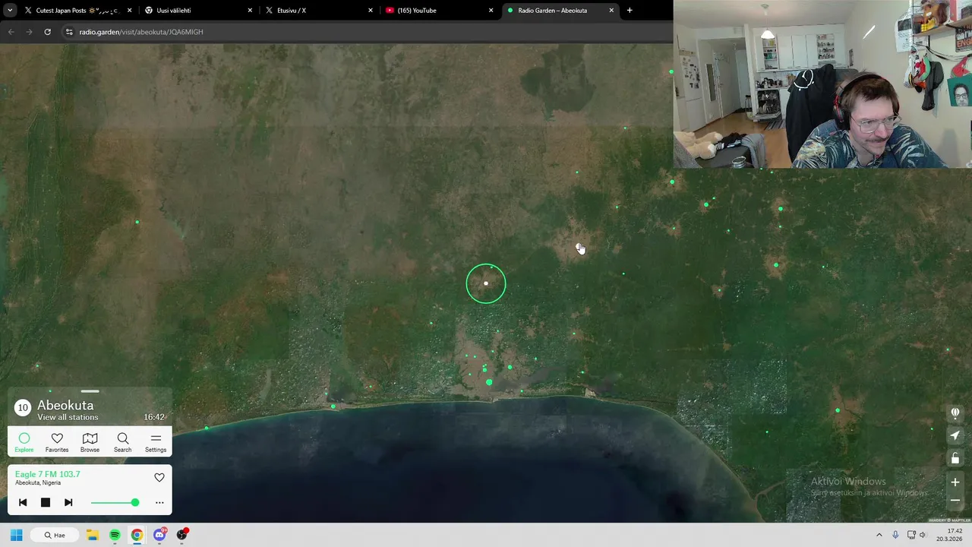The image size is (972, 547).
Task: Select the large green Lagos station dot
Action: [489, 382]
